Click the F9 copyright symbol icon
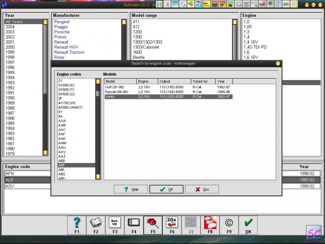 click(229, 225)
